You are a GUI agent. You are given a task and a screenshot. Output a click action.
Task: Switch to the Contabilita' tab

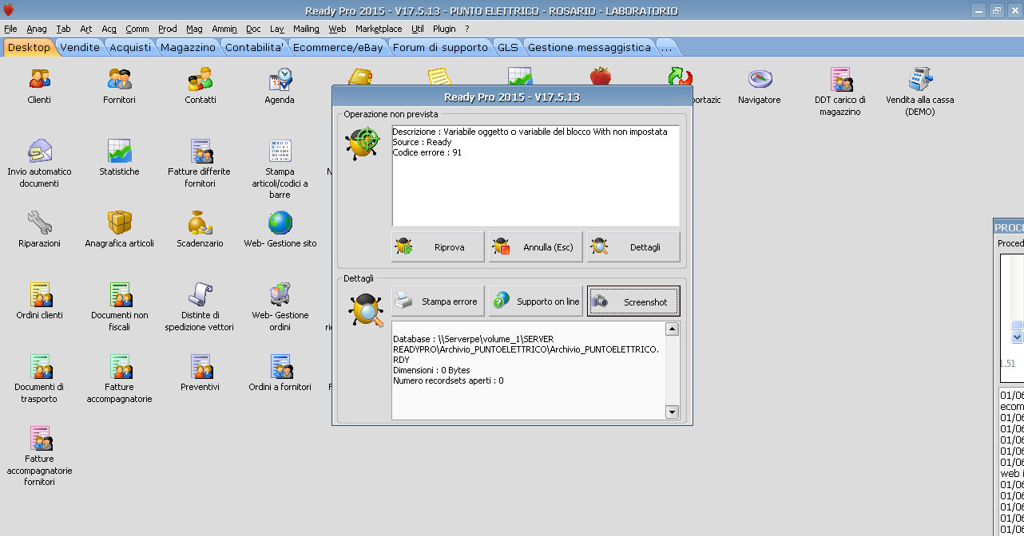click(255, 47)
